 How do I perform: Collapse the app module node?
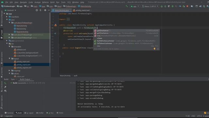tap(4, 14)
